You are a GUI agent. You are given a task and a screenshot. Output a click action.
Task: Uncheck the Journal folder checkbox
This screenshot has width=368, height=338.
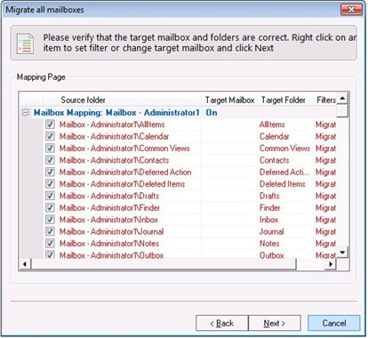pyautogui.click(x=50, y=231)
